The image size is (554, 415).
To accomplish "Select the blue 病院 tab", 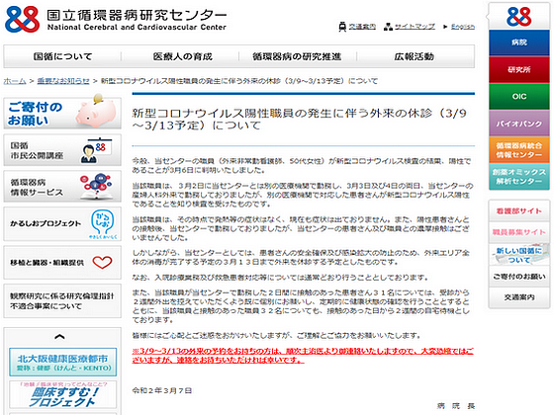I will point(519,42).
